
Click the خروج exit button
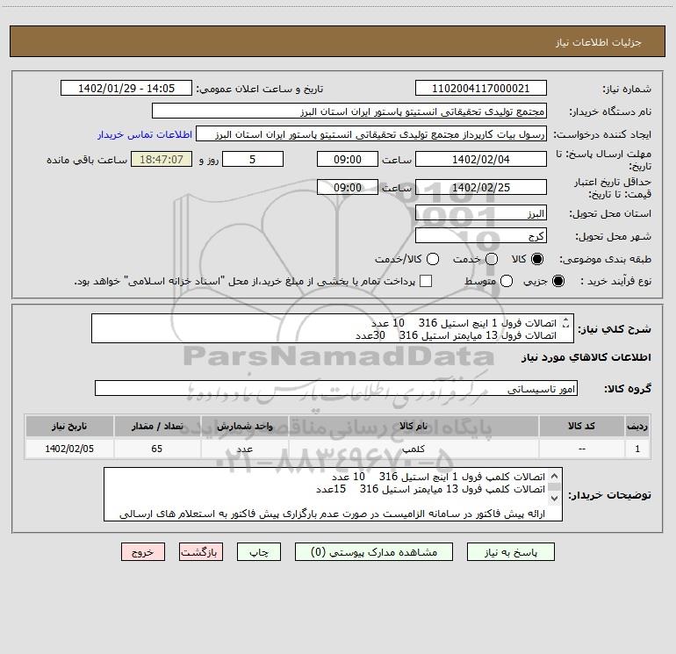click(x=143, y=552)
